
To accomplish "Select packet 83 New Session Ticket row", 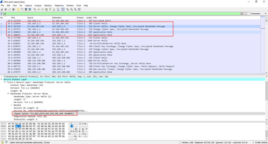I will [x=130, y=69].
